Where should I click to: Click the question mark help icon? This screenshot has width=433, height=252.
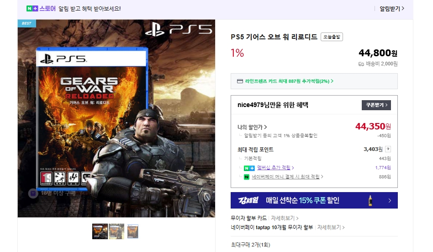point(388,149)
